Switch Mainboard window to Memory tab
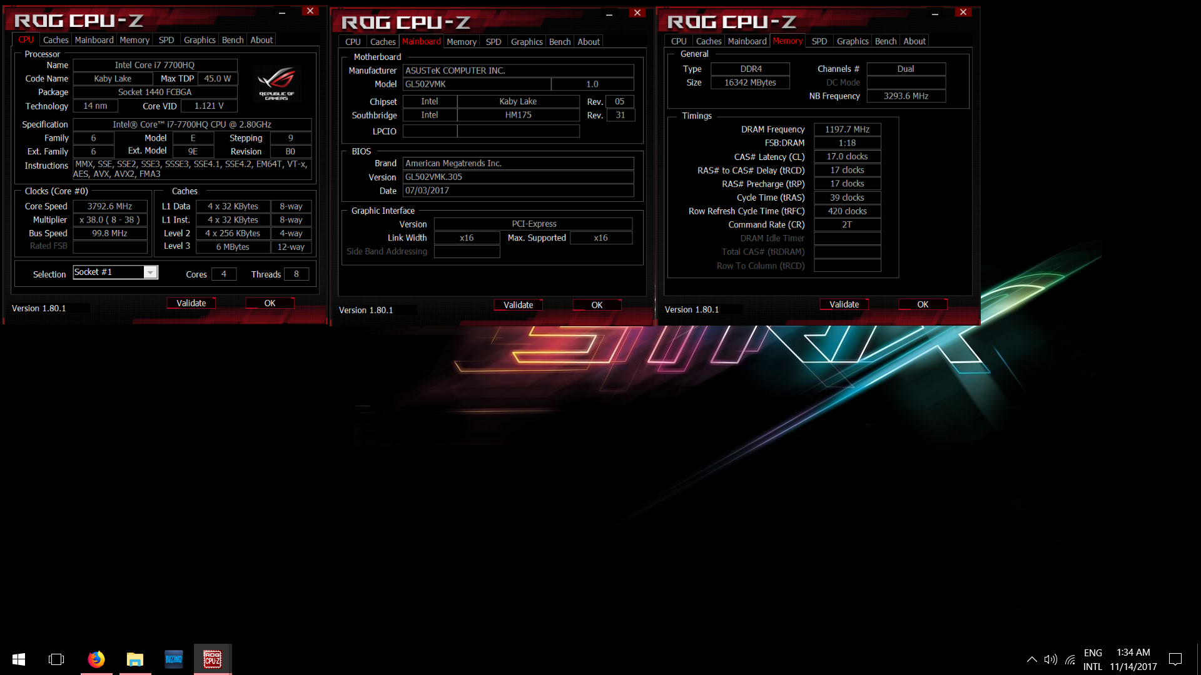1201x675 pixels. tap(462, 42)
